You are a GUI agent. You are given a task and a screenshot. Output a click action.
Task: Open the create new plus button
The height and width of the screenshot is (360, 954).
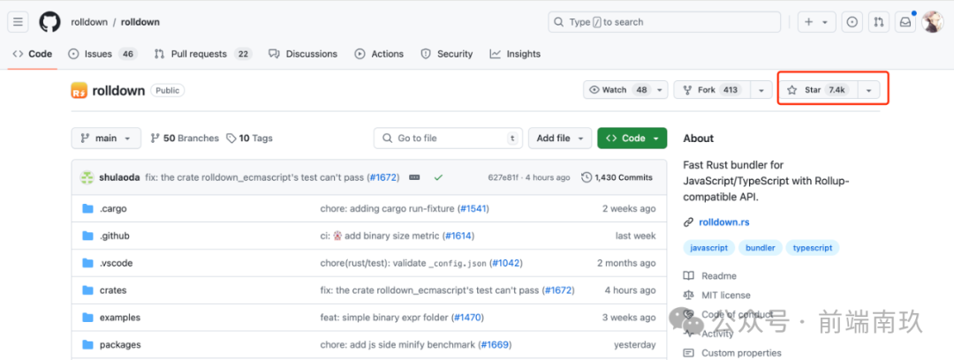click(x=816, y=23)
